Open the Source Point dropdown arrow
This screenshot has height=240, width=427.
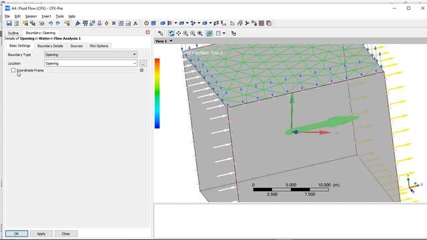pyautogui.click(x=199, y=23)
